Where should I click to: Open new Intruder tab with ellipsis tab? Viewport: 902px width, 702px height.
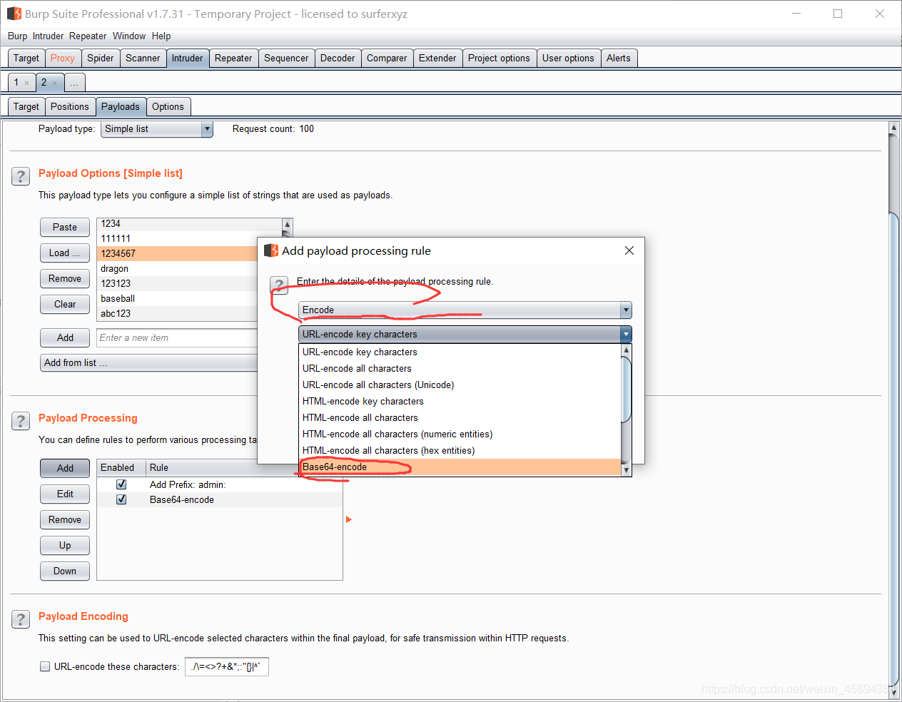[74, 83]
